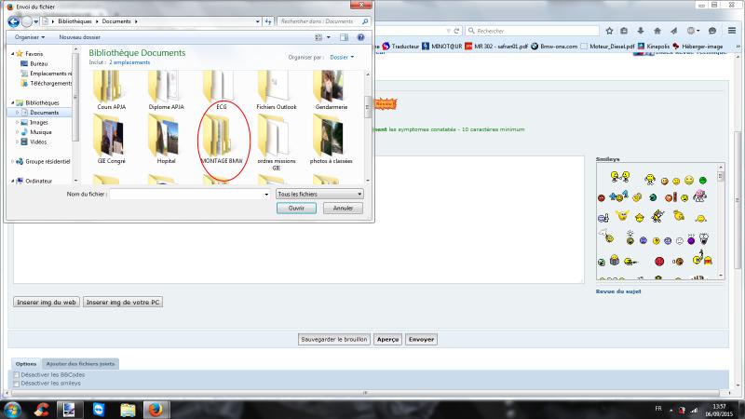Click the dialog back navigation arrow
The width and height of the screenshot is (745, 419).
pyautogui.click(x=15, y=20)
